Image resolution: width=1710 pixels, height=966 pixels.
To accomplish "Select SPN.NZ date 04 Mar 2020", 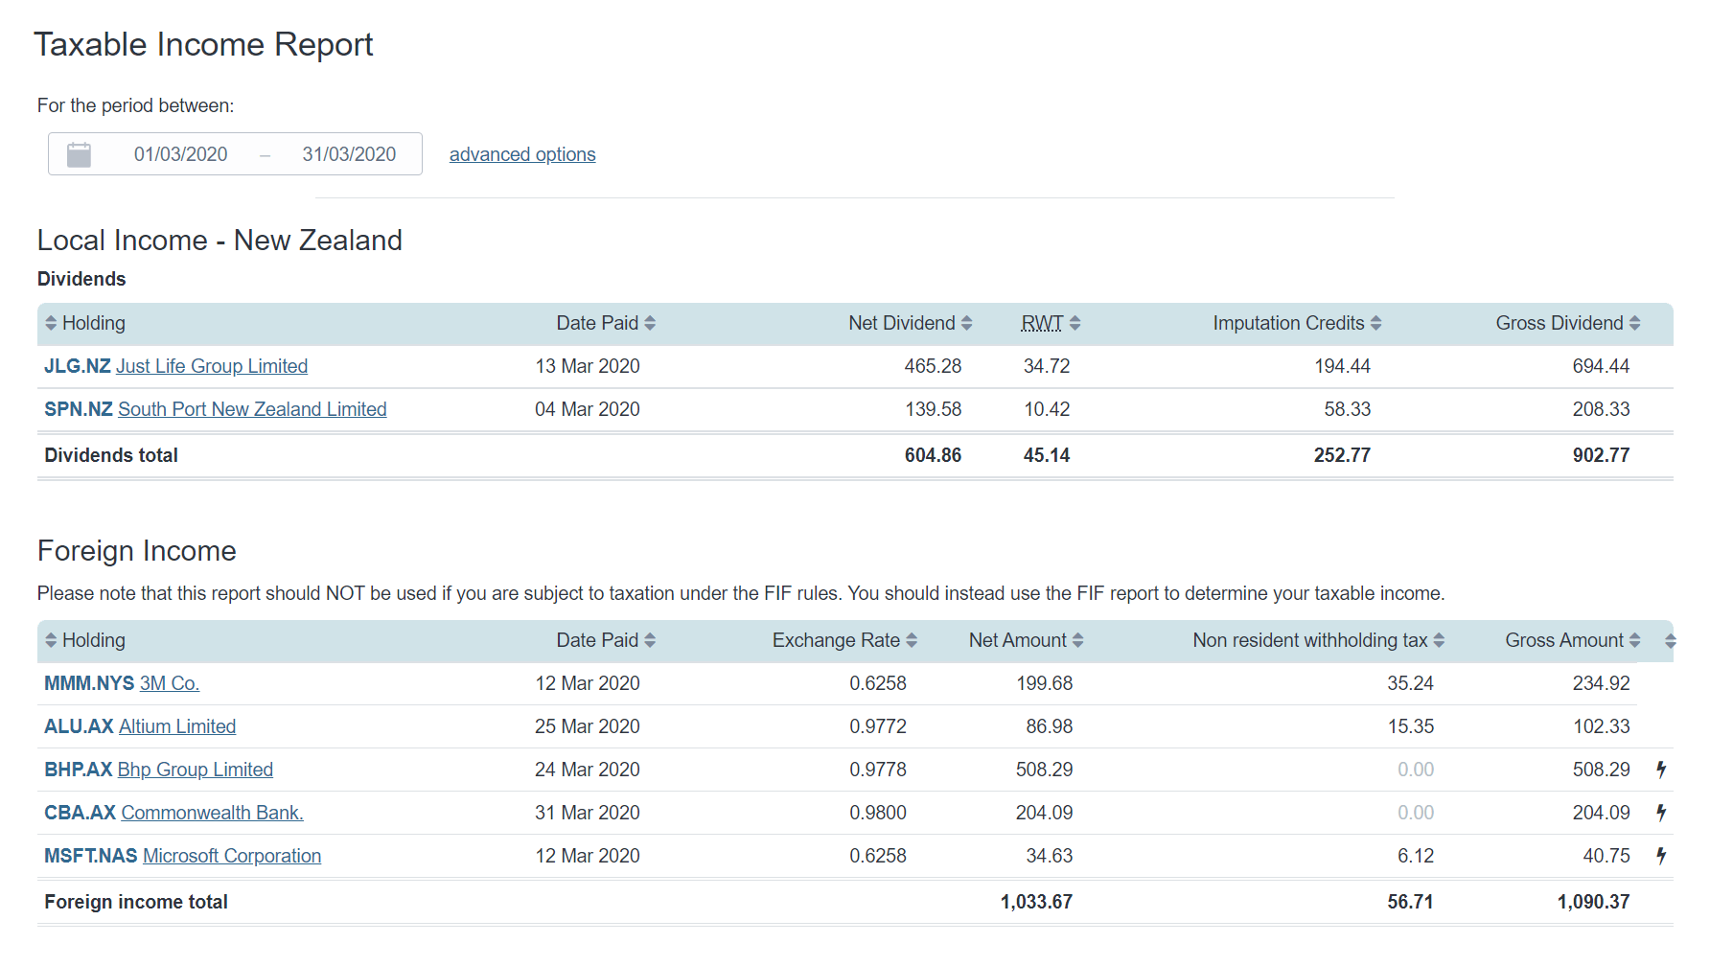I will point(588,409).
